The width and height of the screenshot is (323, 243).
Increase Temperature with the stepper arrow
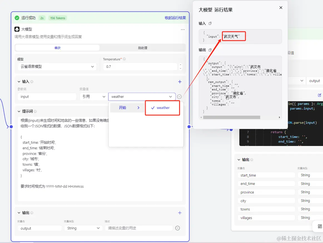click(181, 65)
